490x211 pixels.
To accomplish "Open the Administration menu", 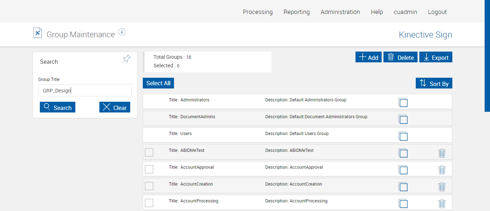I will 340,12.
